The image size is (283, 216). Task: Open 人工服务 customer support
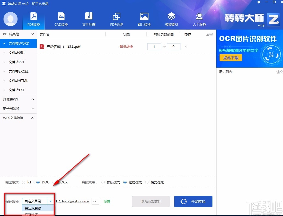point(199,19)
